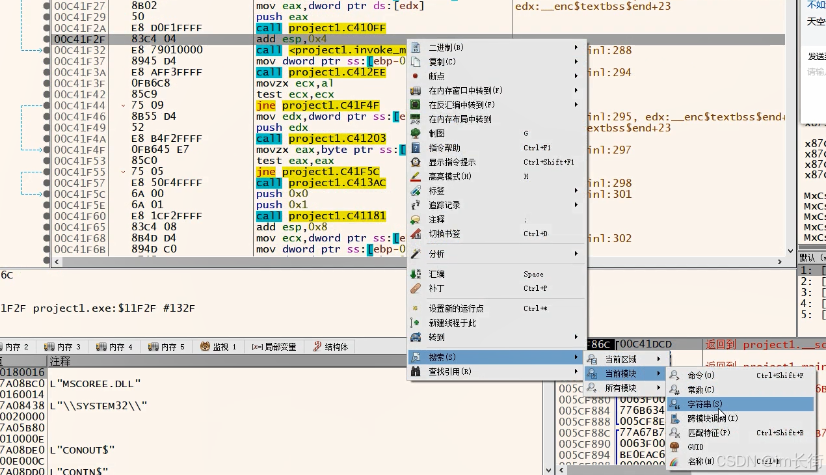
Task: Click the help book icon for 指令帮助
Action: [416, 148]
